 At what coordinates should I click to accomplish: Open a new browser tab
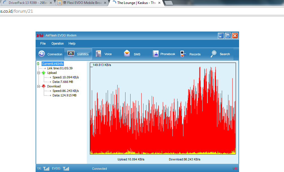pos(169,3)
